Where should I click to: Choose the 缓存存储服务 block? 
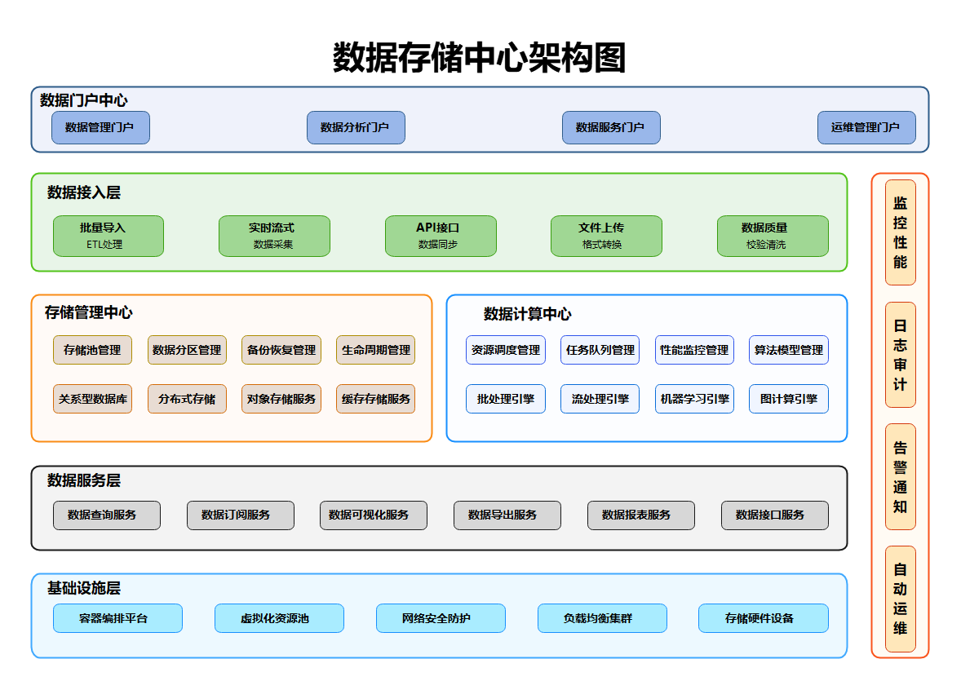[375, 399]
